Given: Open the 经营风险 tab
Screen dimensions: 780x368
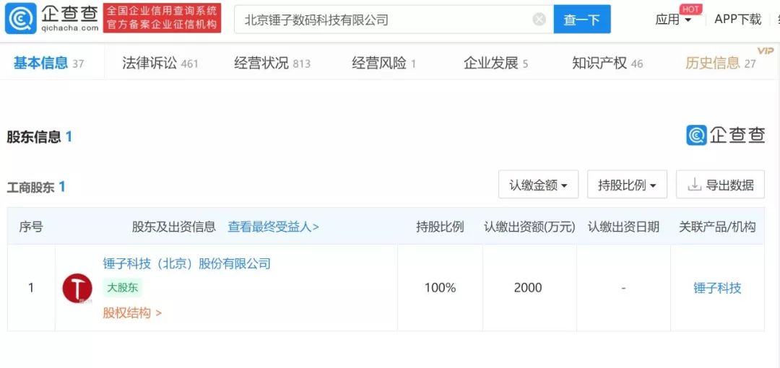Looking at the screenshot, I should 384,63.
